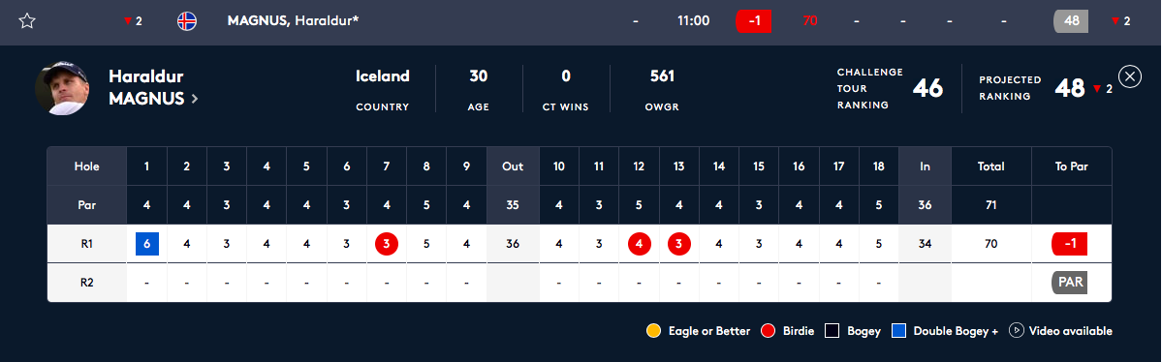
Task: Open Haraldur MAGNUS profile chevron
Action: [x=195, y=99]
